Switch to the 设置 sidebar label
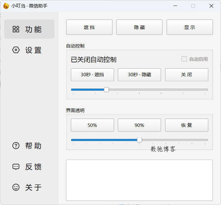This screenshot has height=205, width=221. [33, 50]
